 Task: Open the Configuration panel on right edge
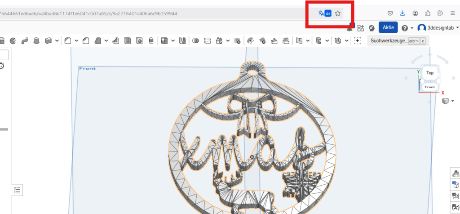pos(456,185)
